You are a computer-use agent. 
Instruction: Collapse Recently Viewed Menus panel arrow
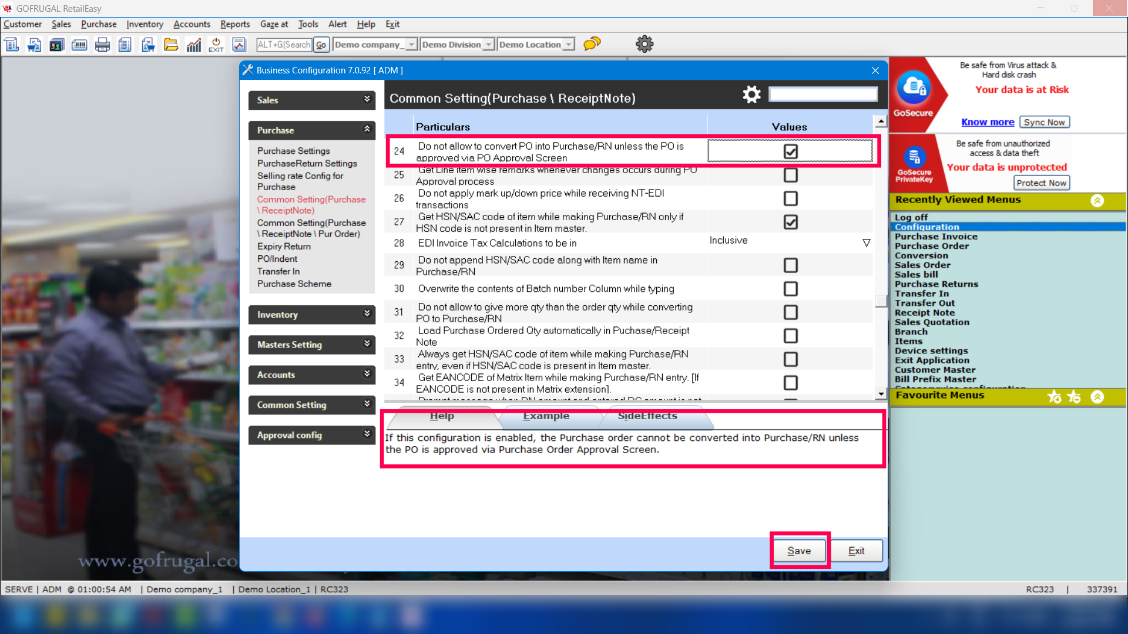point(1097,201)
